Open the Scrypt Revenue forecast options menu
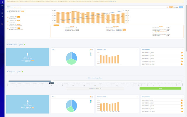The image size is (187, 117). 183,97
